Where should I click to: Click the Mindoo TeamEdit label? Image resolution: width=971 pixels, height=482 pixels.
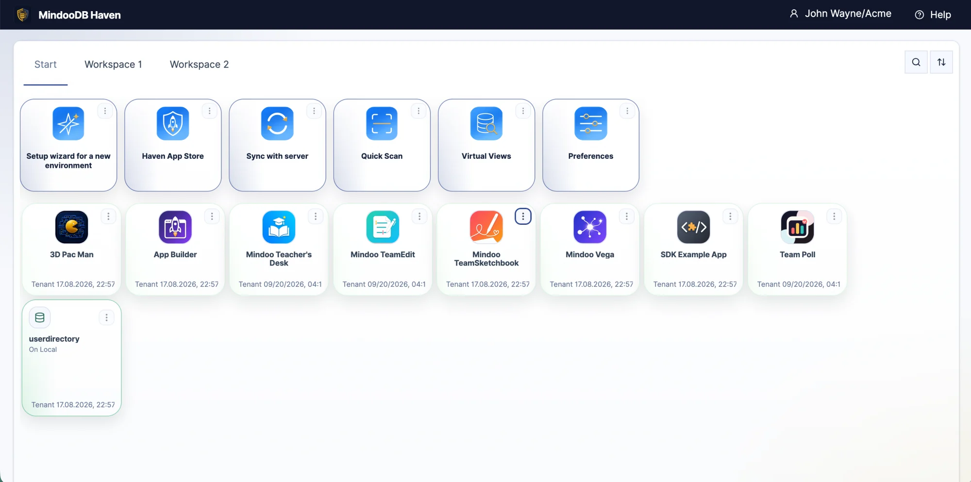click(383, 254)
